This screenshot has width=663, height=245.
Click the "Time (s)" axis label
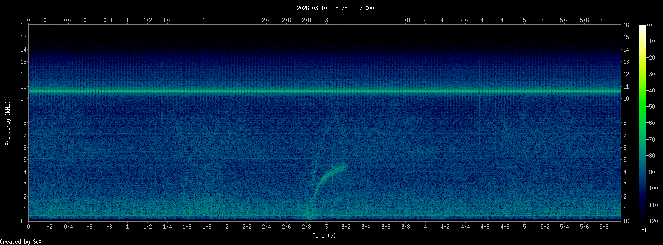coord(324,236)
